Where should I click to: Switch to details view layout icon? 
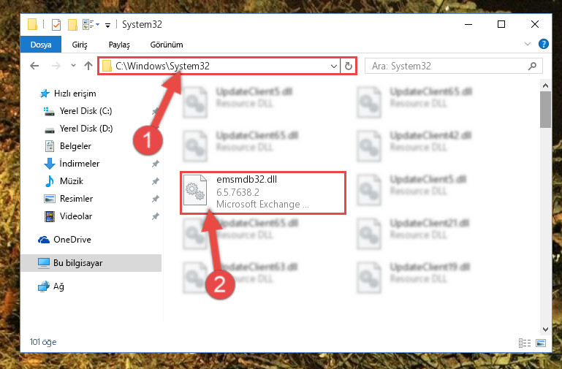[525, 343]
